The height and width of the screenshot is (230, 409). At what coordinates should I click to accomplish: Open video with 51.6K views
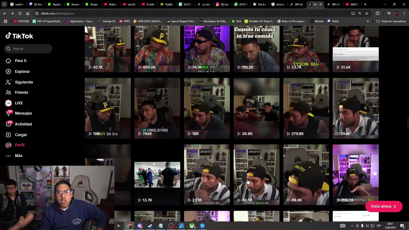(356, 49)
